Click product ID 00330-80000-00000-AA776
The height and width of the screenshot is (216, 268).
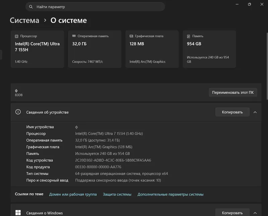98,167
